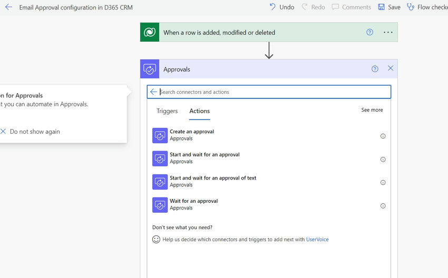This screenshot has height=278, width=448.
Task: Show info for Wait for an approval
Action: point(383,205)
